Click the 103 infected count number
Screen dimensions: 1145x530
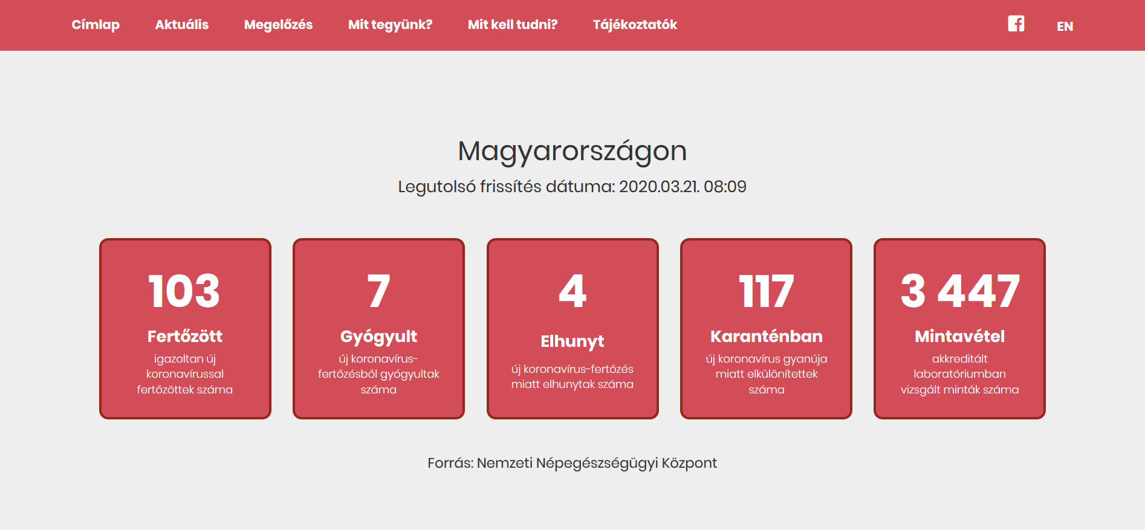tap(184, 291)
